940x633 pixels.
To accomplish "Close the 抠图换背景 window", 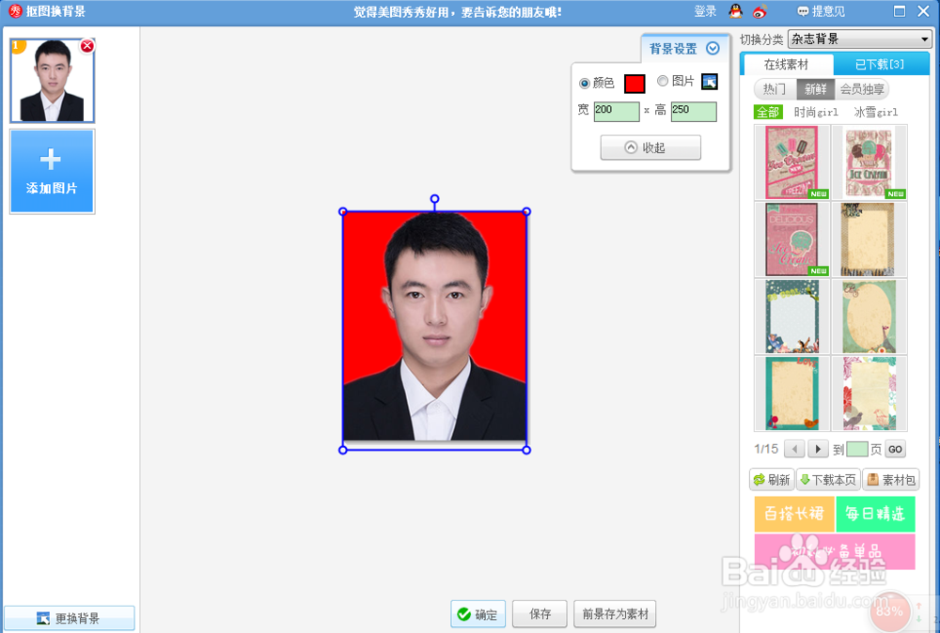I will point(924,11).
